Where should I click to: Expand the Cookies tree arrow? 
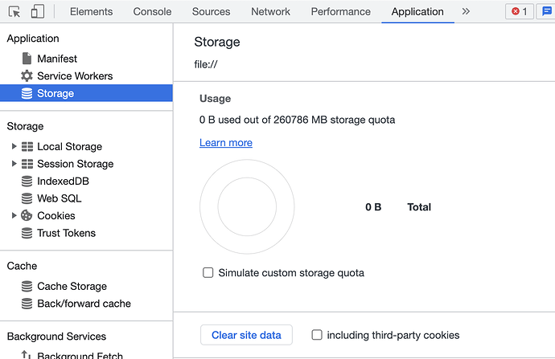pyautogui.click(x=14, y=215)
